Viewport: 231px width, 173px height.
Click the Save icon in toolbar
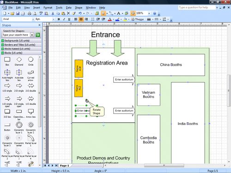tap(18, 13)
